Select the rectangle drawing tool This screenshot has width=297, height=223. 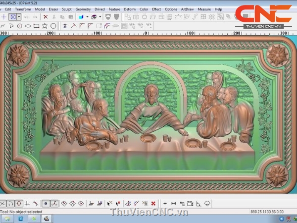click(36, 26)
